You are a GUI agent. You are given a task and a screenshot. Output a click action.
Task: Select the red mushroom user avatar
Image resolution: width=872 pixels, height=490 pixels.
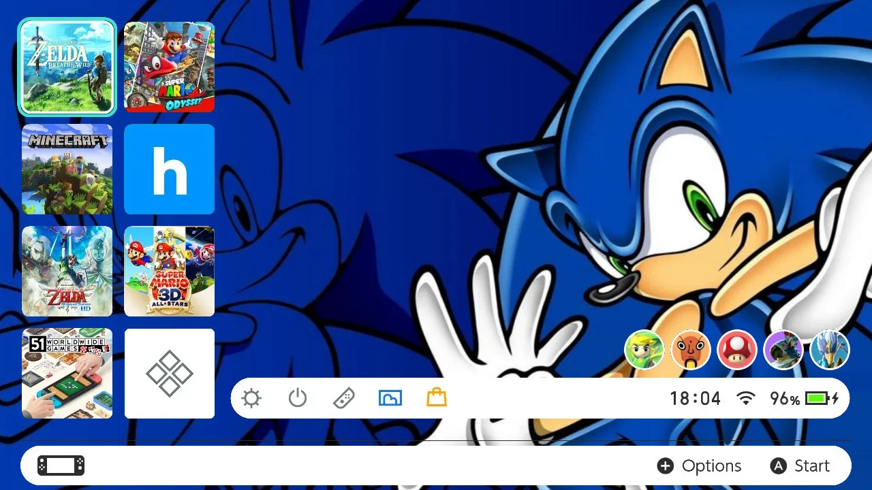pos(737,350)
